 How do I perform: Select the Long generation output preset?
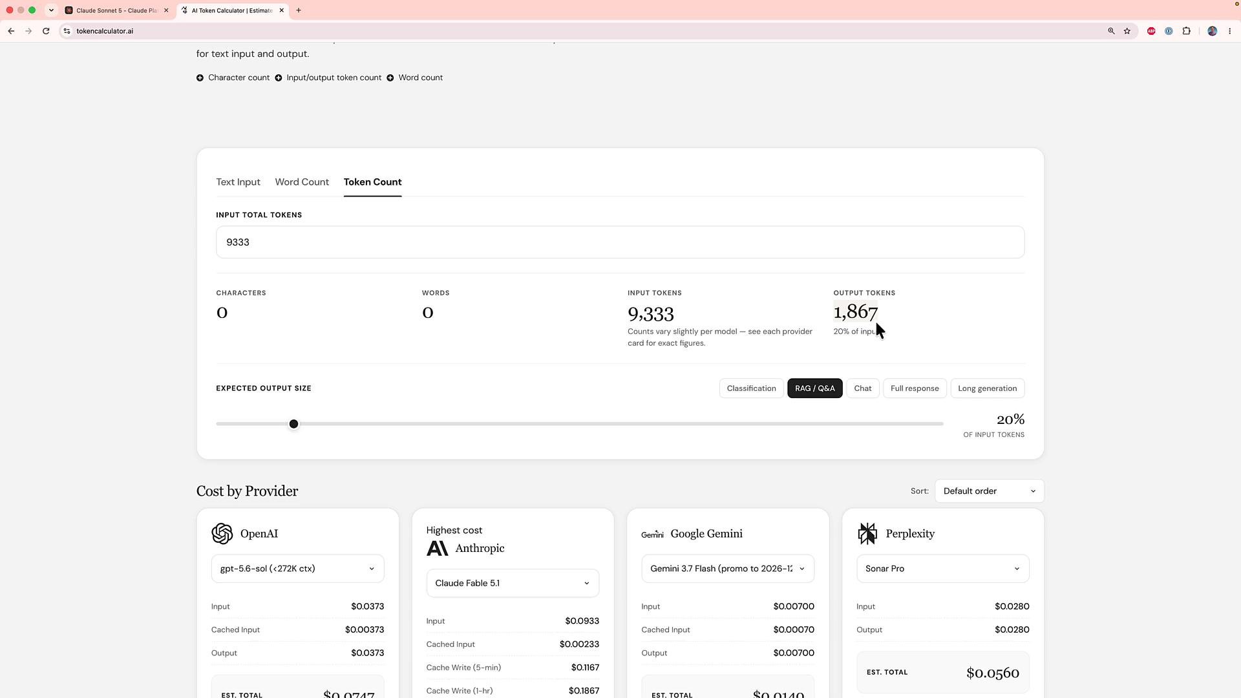tap(987, 388)
